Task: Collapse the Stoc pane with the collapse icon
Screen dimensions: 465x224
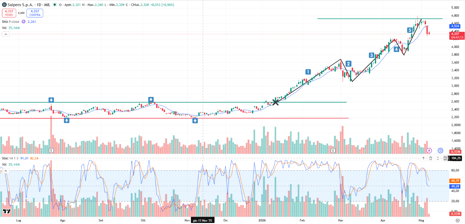Action: tap(438, 158)
